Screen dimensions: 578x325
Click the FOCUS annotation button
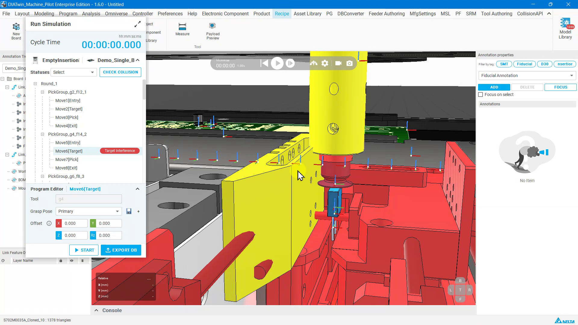coord(561,87)
